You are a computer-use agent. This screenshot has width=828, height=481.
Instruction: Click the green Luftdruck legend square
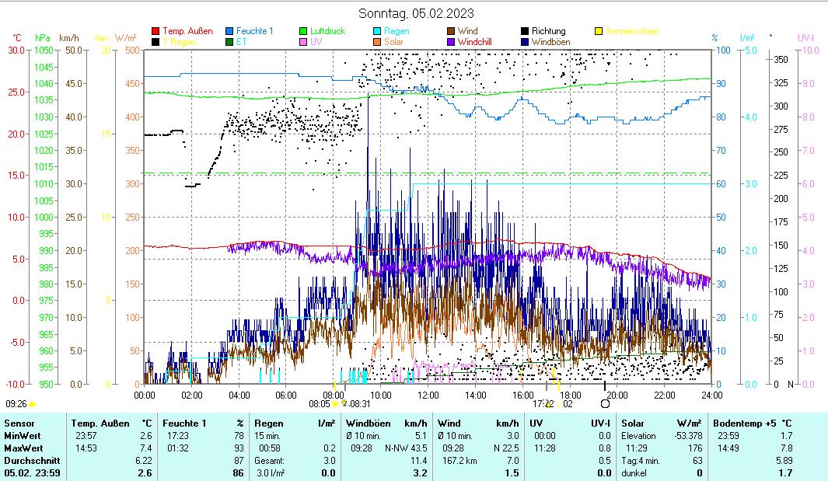click(x=303, y=32)
